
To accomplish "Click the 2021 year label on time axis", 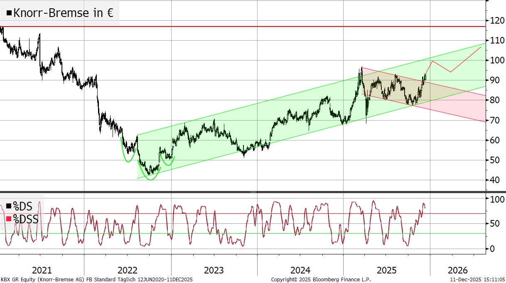I will pos(42,271).
